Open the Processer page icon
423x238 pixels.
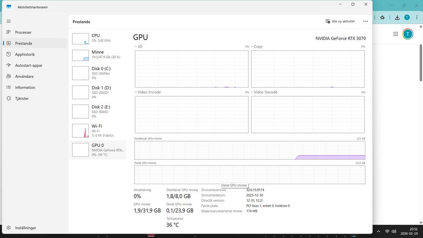(x=8, y=32)
